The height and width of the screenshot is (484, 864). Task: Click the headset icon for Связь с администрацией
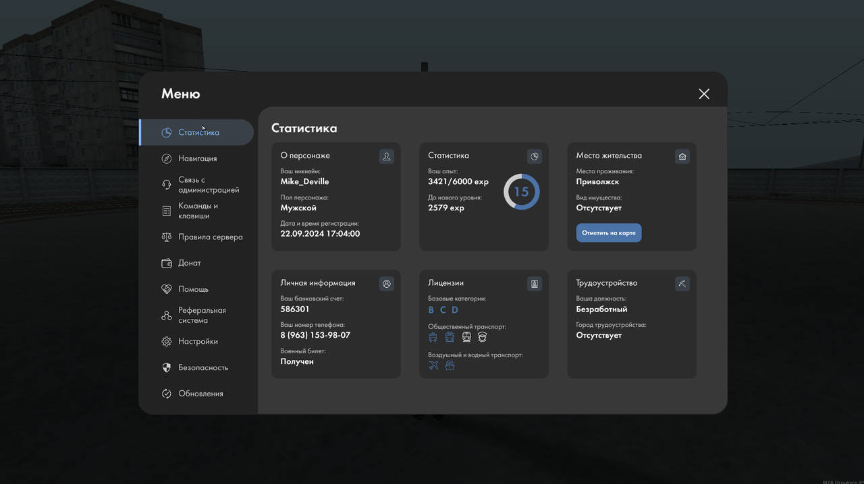(167, 185)
